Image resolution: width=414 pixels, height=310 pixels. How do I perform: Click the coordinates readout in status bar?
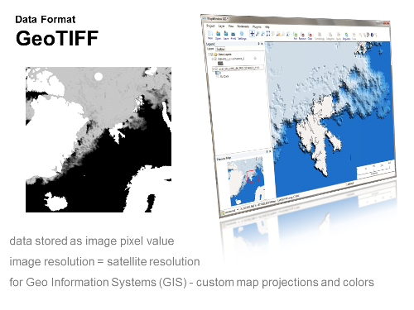pyautogui.click(x=270, y=203)
